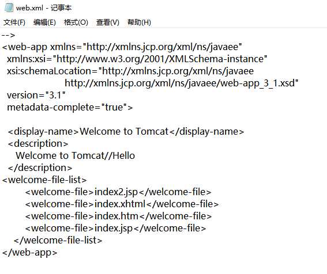Image resolution: width=327 pixels, height=274 pixels.
Task: Open the 查看(V) menu
Action: pos(108,22)
